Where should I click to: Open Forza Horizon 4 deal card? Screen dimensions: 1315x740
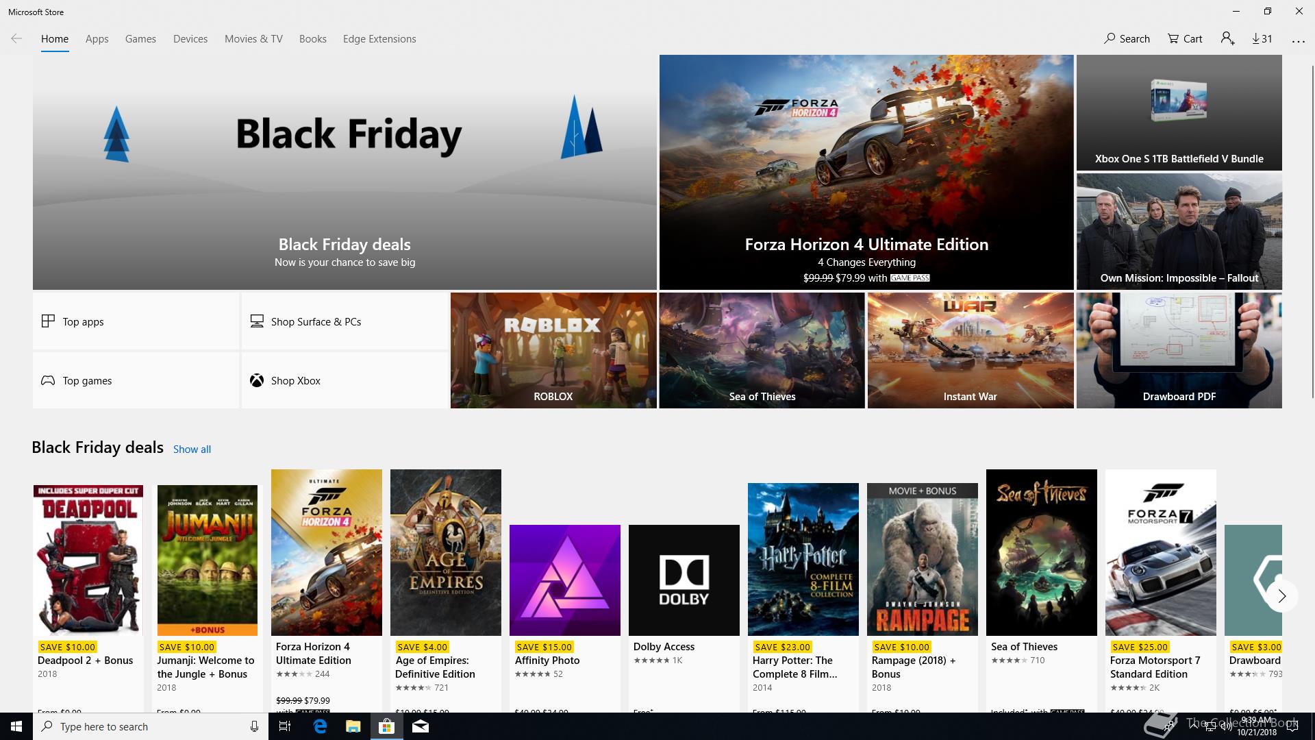tap(327, 591)
